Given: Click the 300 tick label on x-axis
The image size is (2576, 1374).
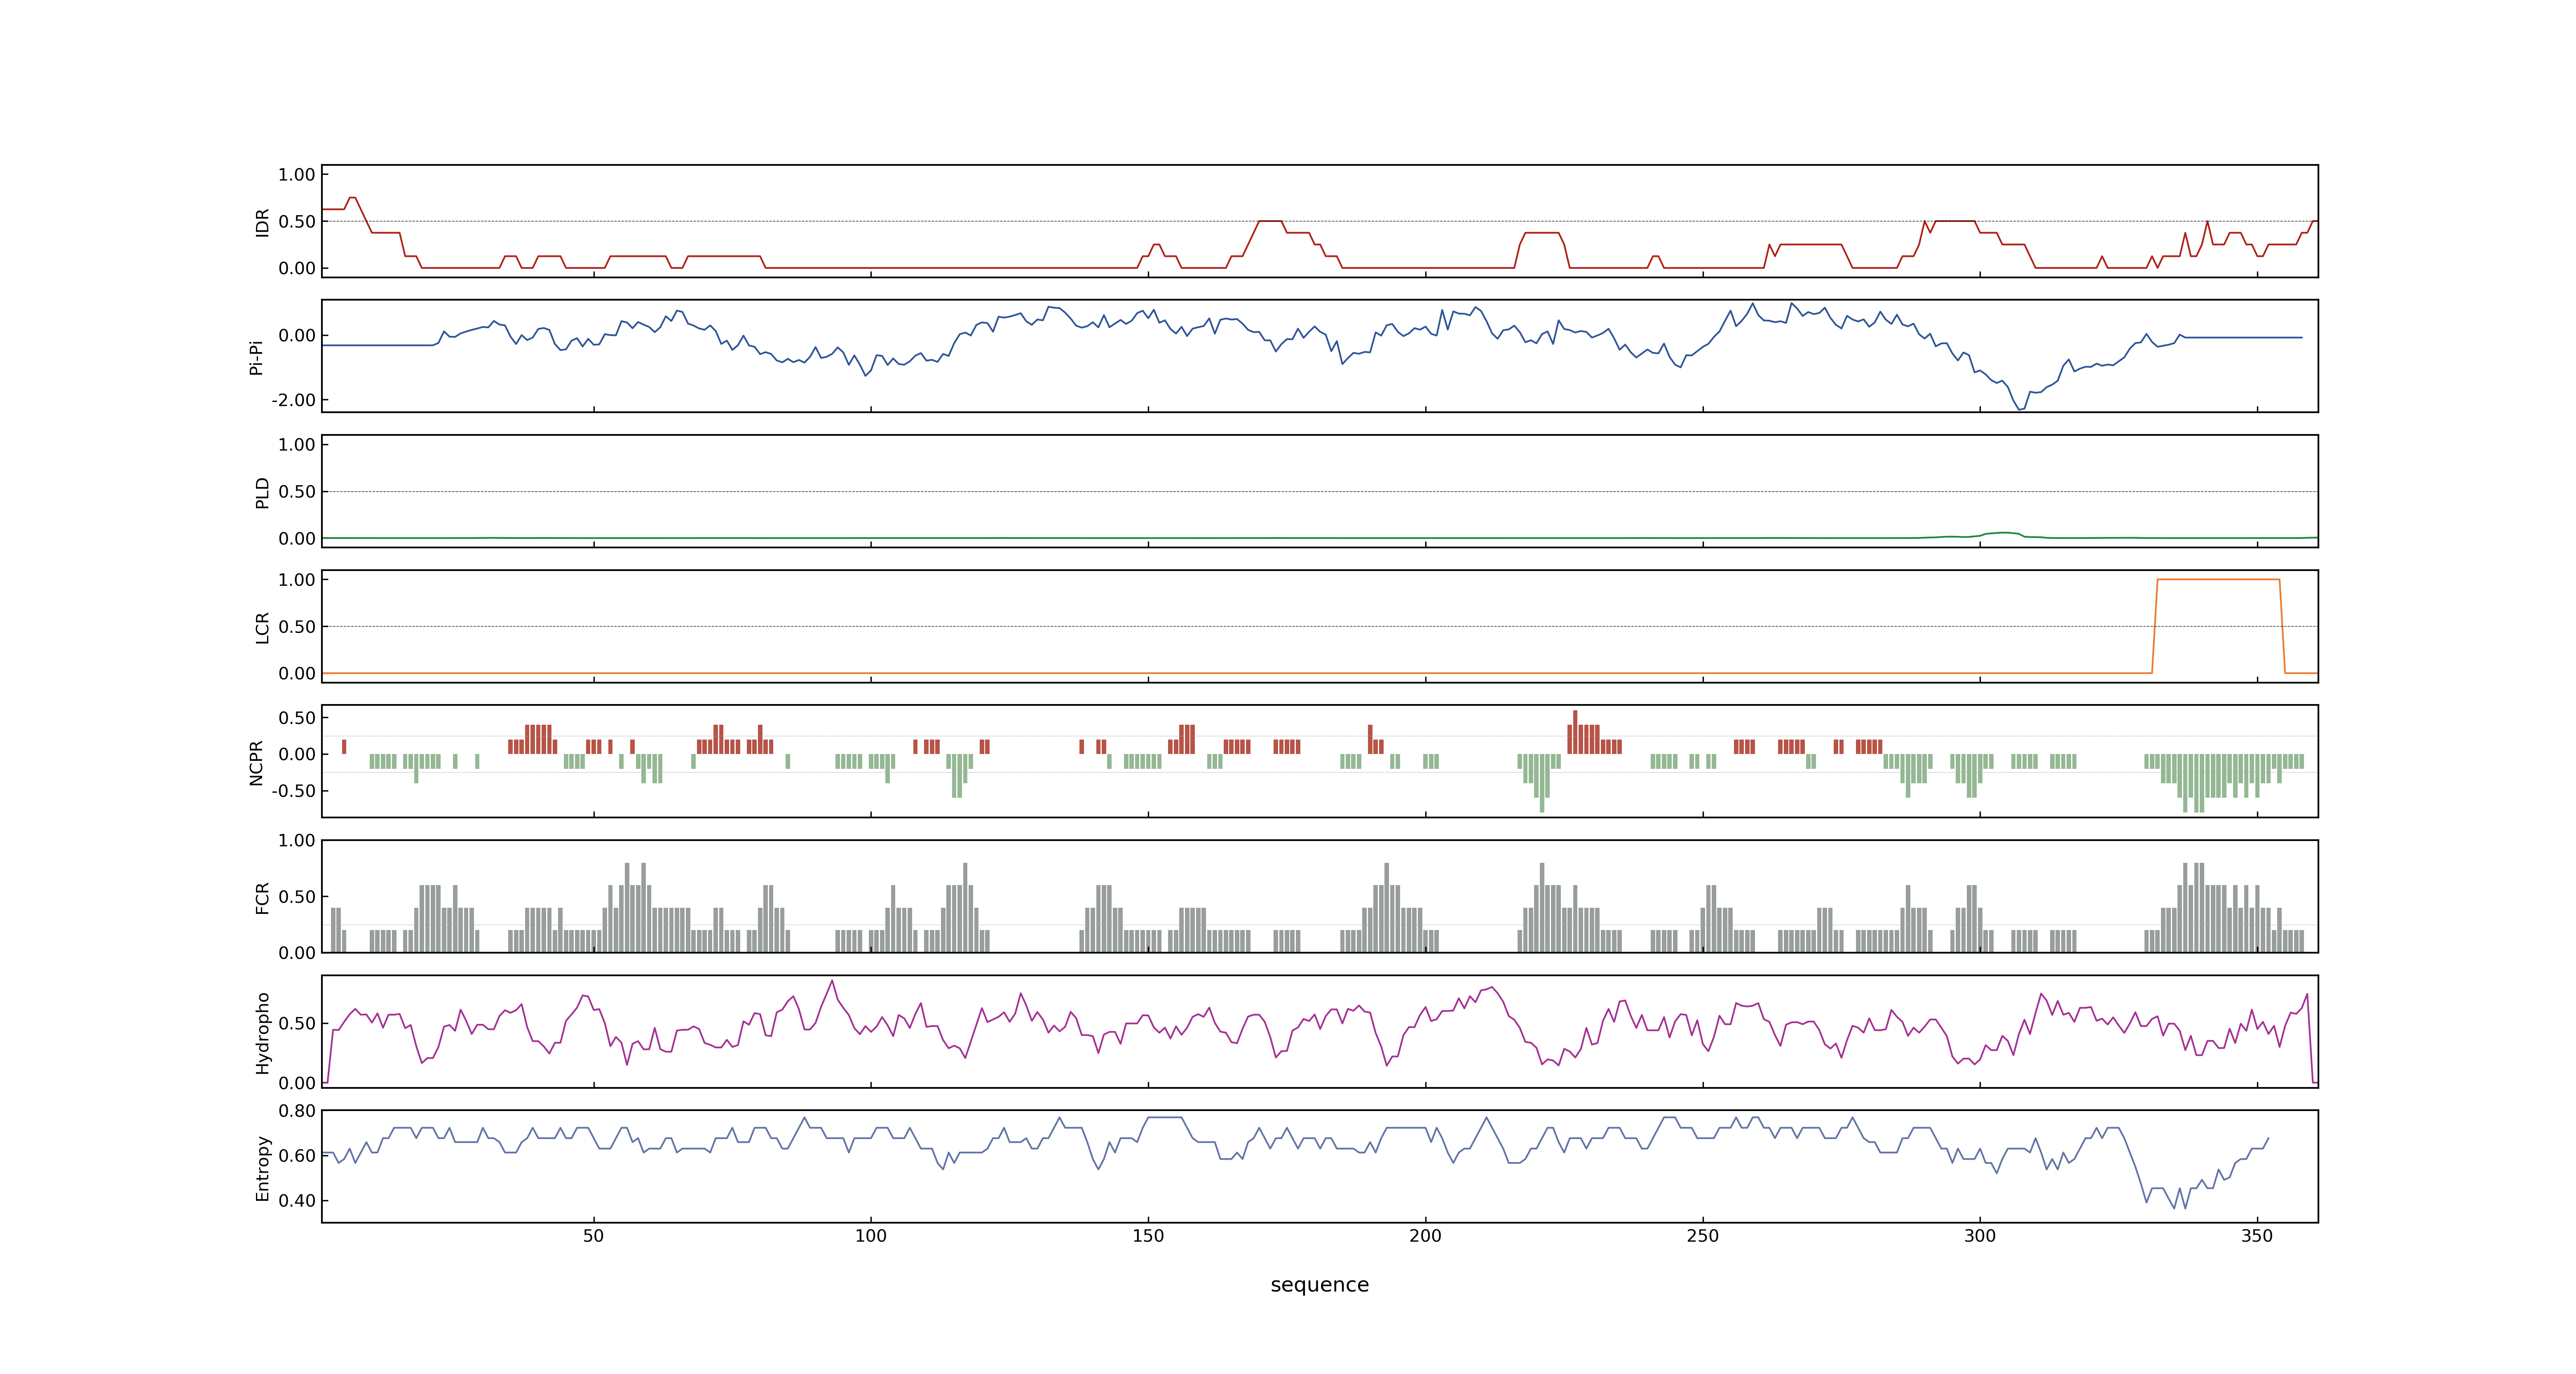Looking at the screenshot, I should coord(1980,1236).
